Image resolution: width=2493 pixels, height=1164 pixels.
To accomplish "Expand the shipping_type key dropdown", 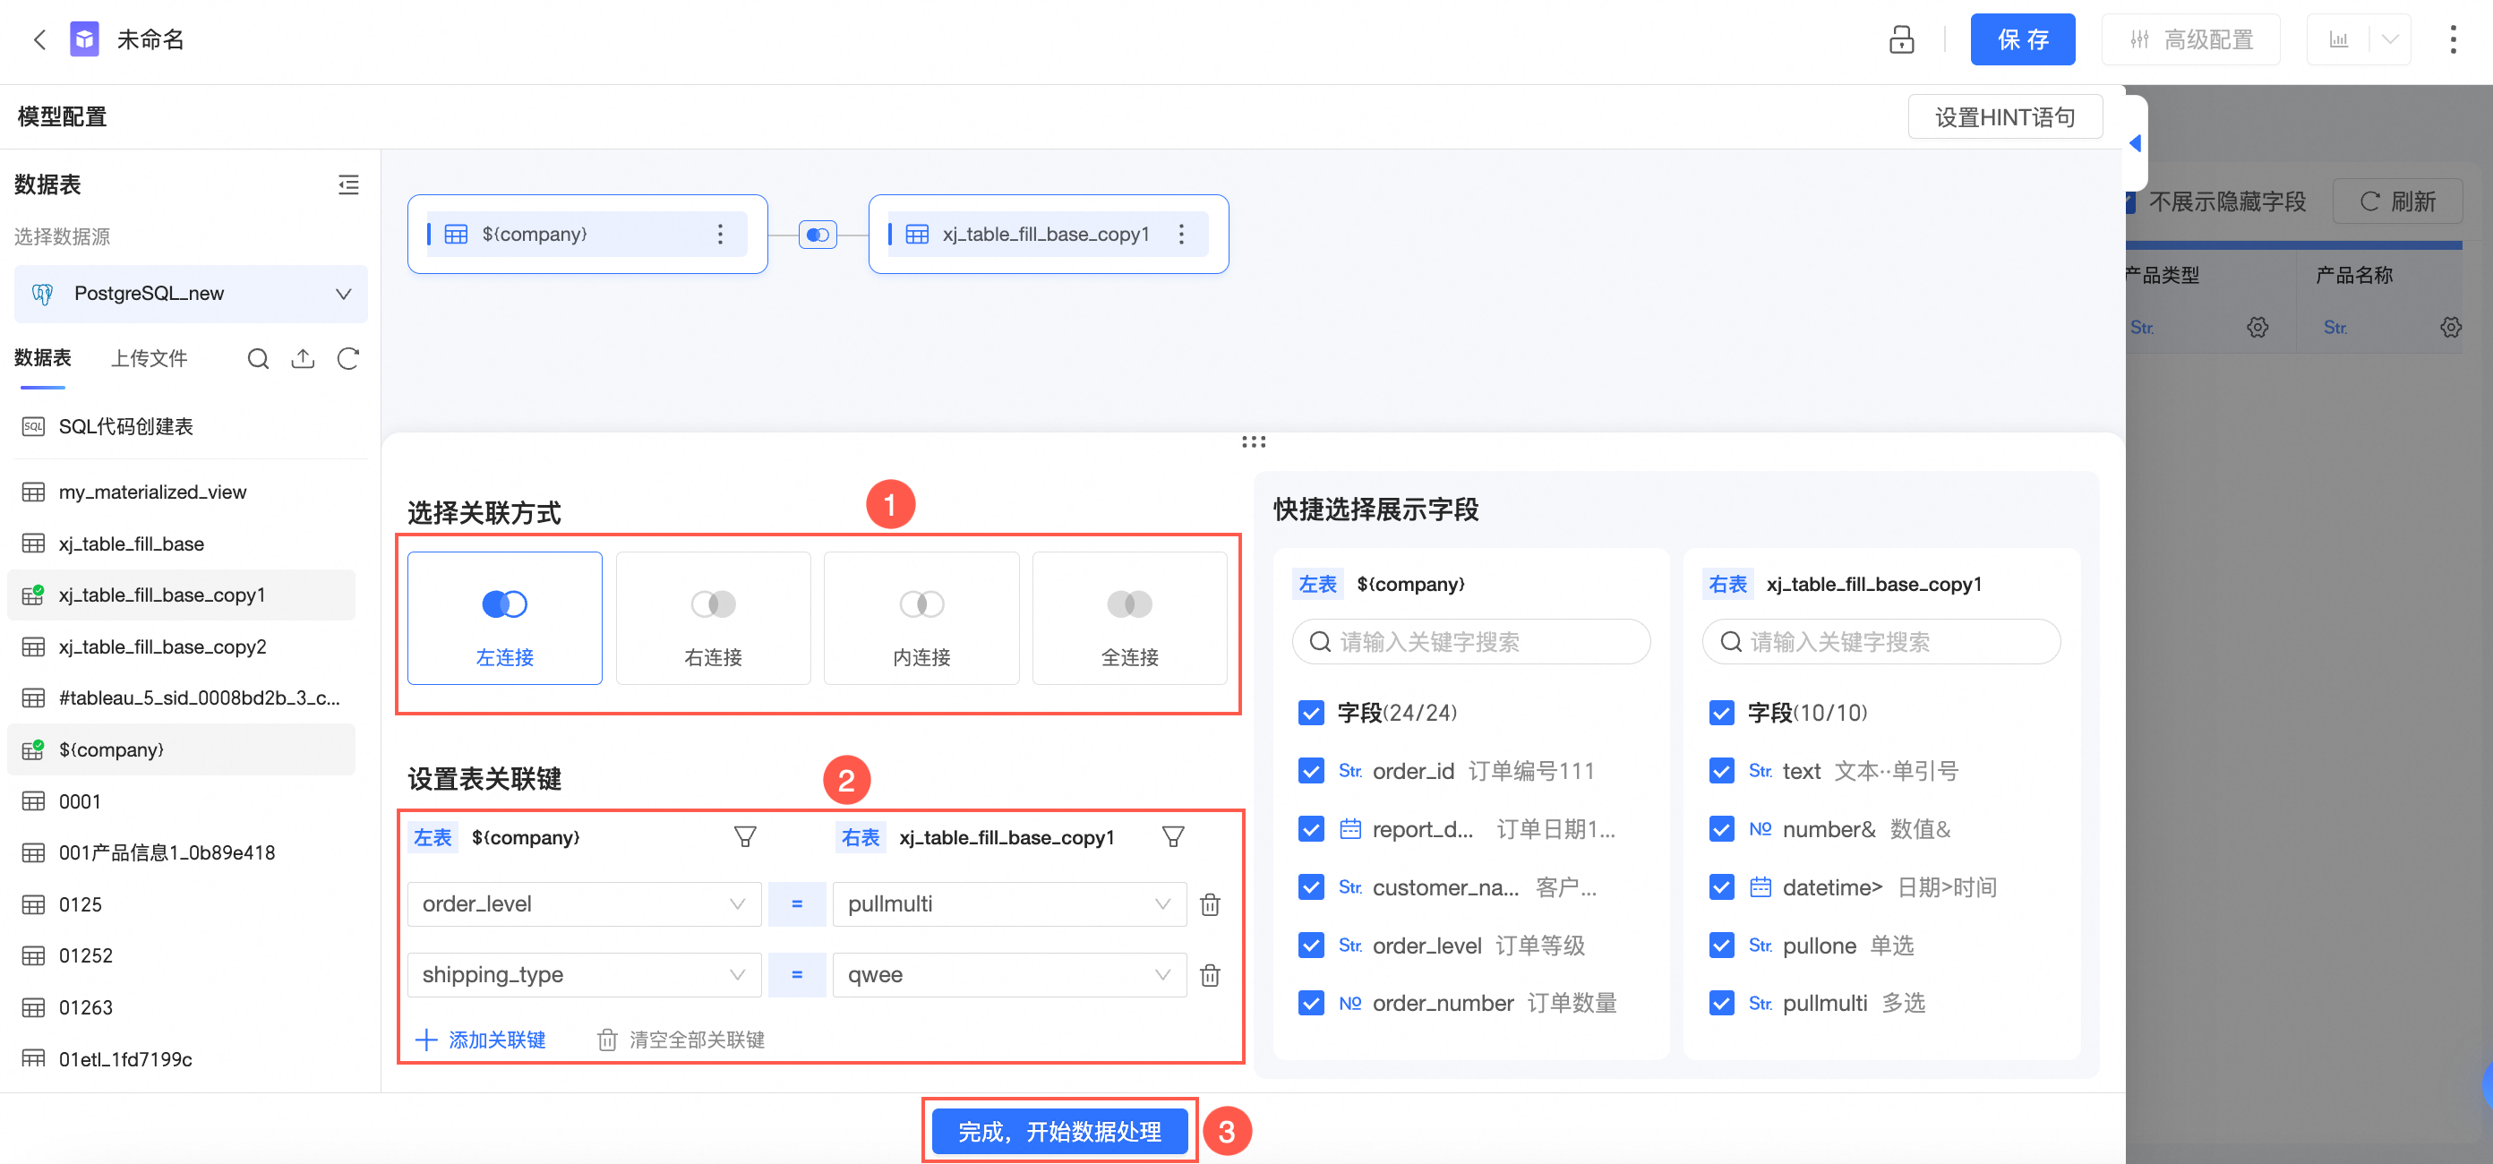I will 584,974.
